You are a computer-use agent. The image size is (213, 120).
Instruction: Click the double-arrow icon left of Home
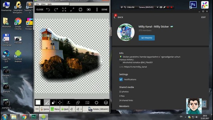[37, 109]
